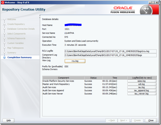This screenshot has width=161, height=125.
Task: Click the Time column header
Action: click(x=115, y=78)
